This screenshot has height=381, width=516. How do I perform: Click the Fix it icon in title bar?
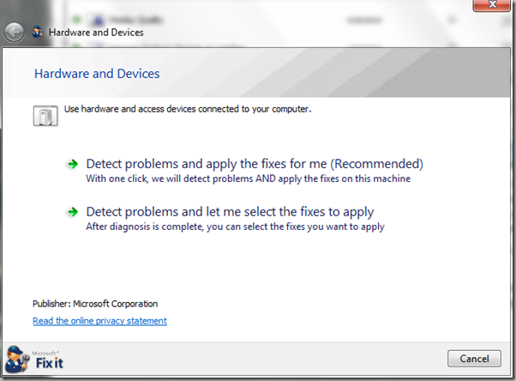point(37,33)
